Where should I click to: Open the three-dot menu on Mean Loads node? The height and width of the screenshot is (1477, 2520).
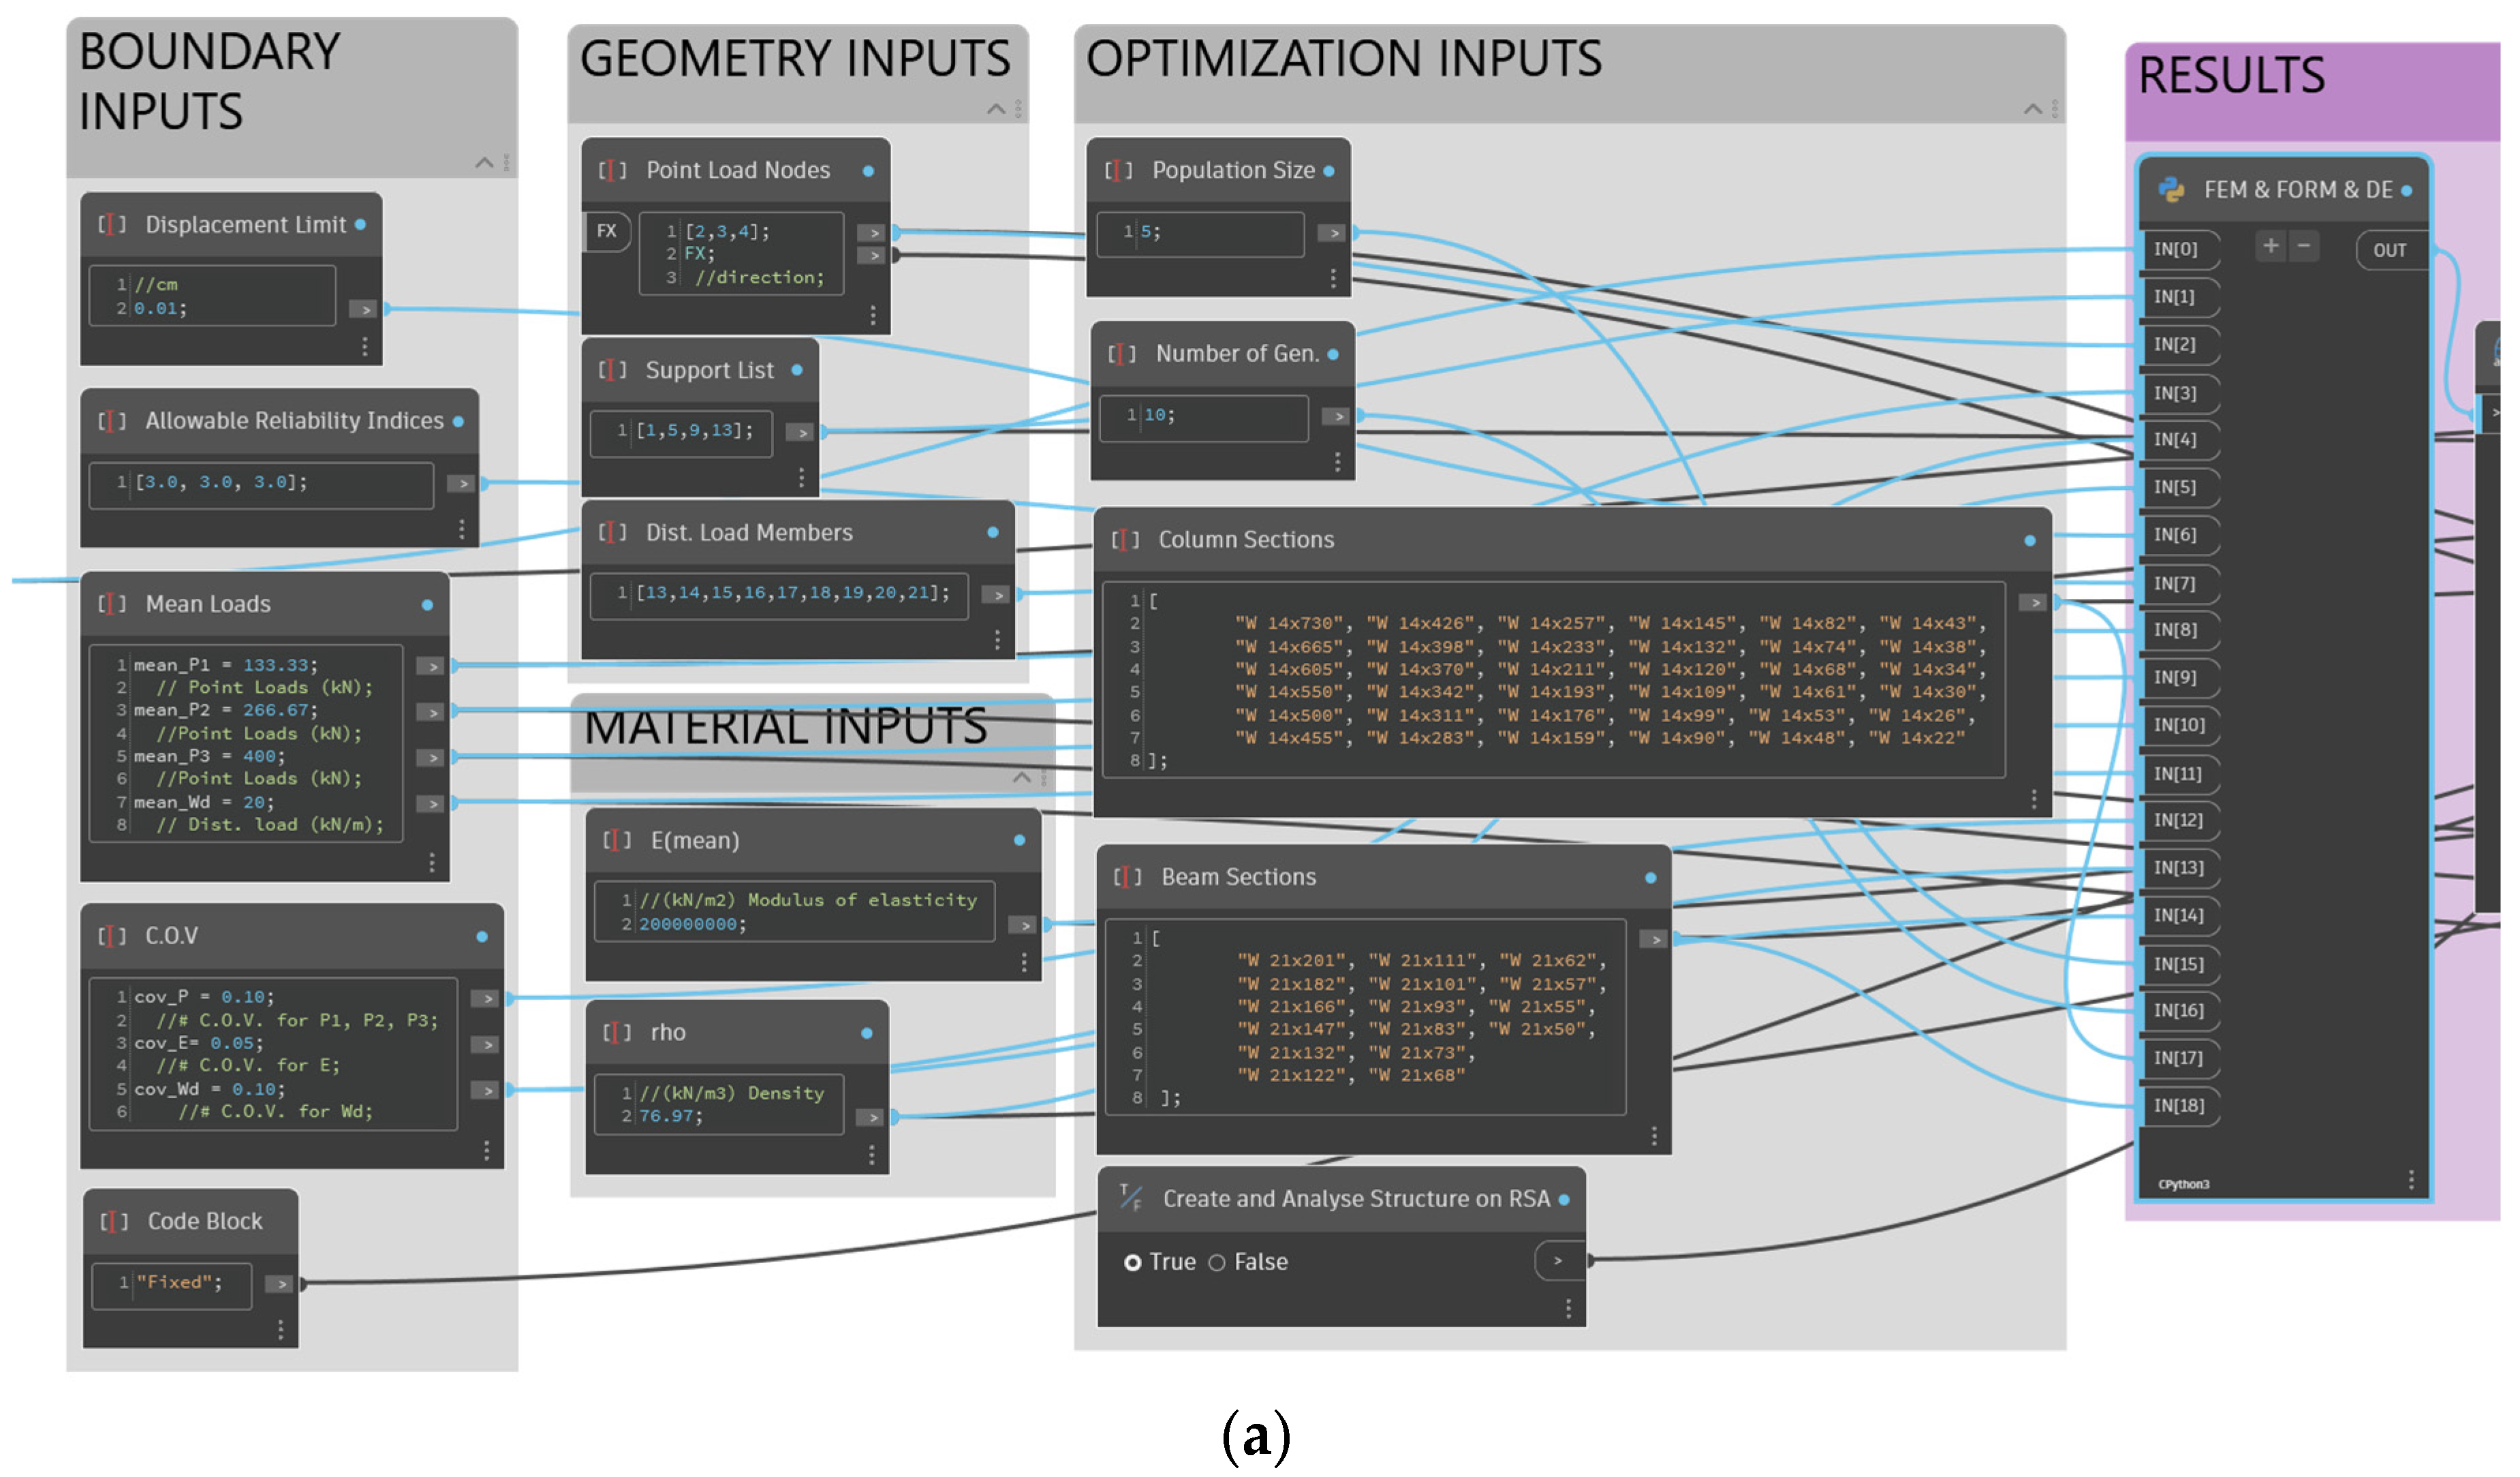[x=432, y=863]
